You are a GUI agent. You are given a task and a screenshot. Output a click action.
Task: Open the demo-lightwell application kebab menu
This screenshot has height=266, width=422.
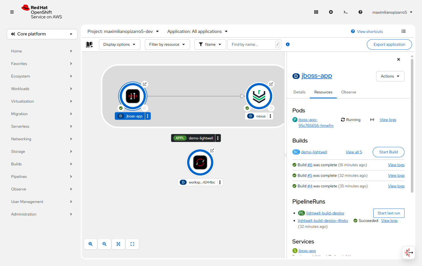218,138
